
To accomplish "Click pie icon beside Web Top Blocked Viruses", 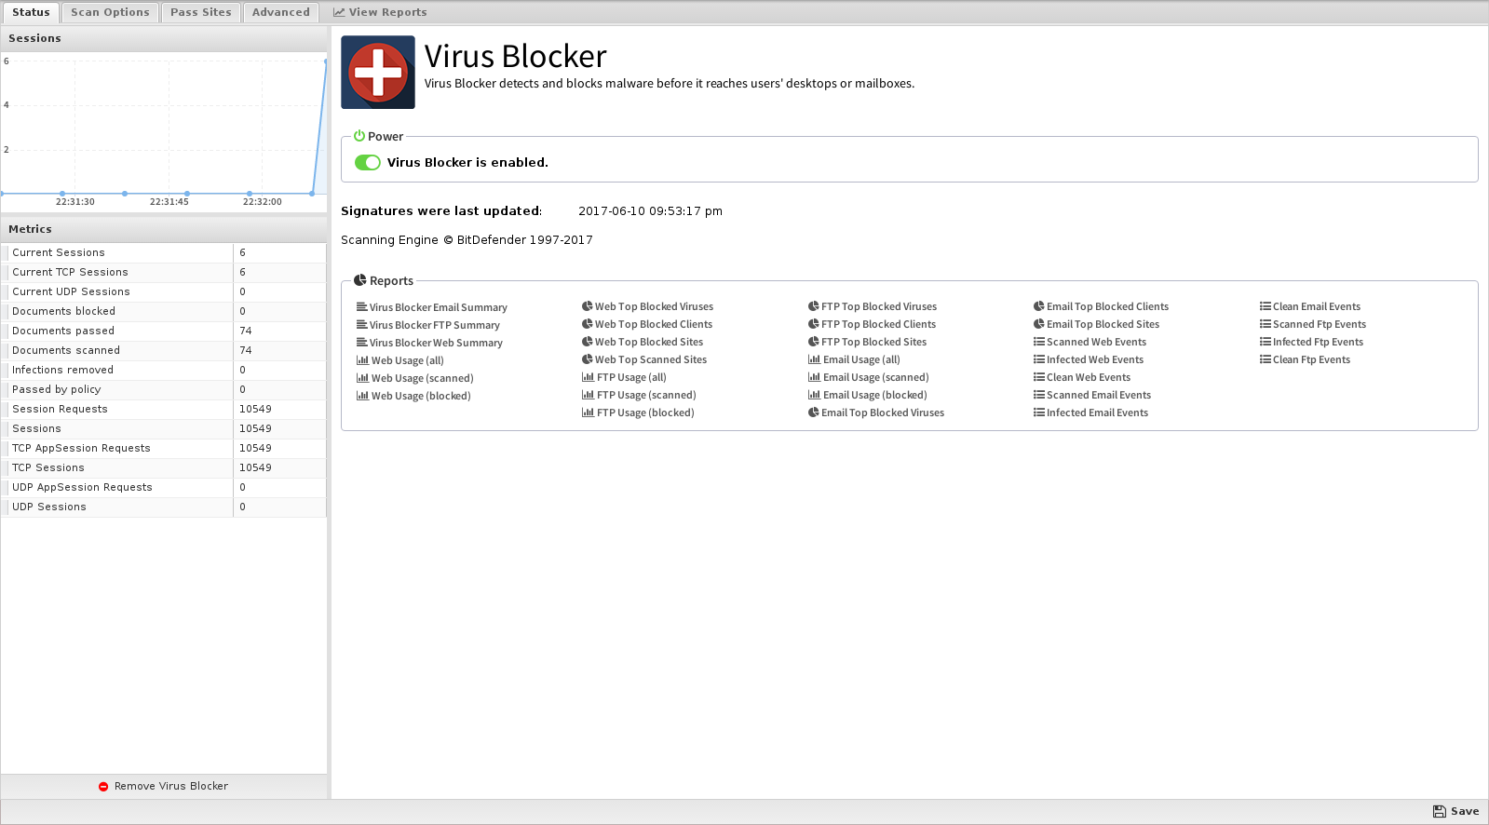I will coord(588,305).
